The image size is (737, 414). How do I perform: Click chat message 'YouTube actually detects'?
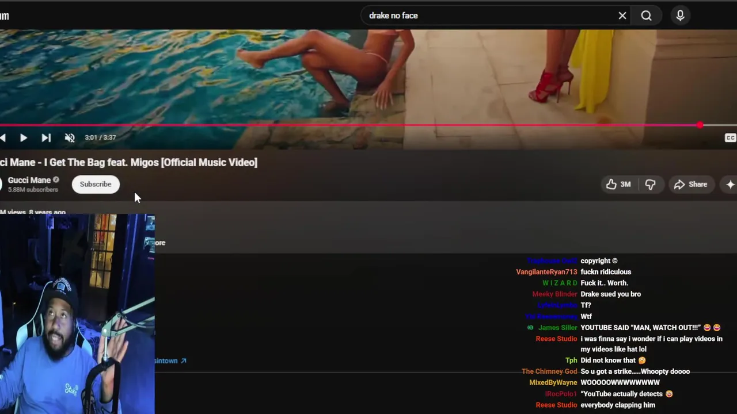[626, 394]
